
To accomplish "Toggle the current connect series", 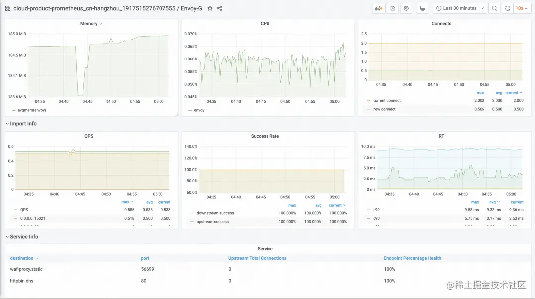I will pyautogui.click(x=387, y=101).
